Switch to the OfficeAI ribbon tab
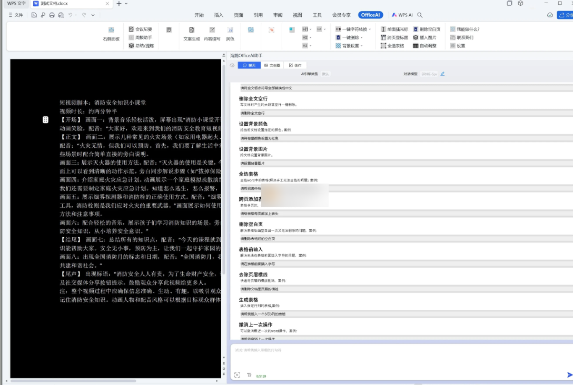Image resolution: width=573 pixels, height=385 pixels. click(x=370, y=15)
